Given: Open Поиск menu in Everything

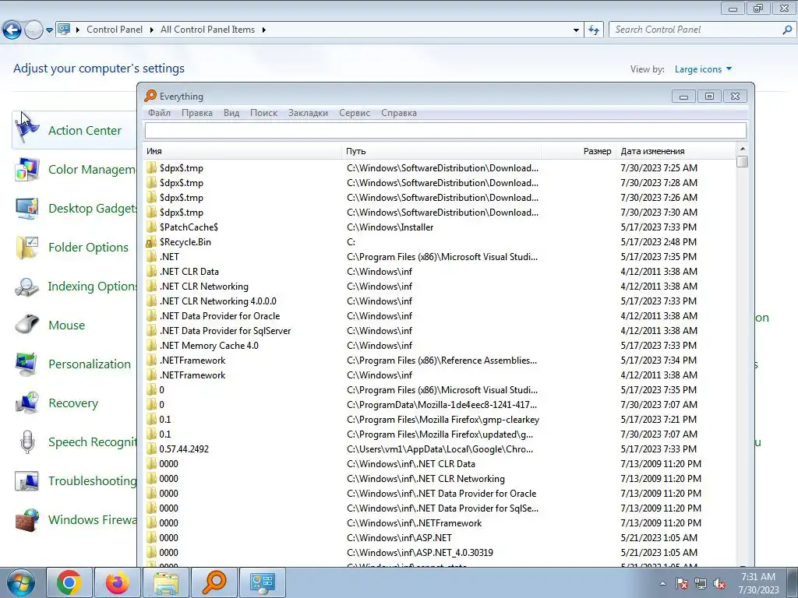Looking at the screenshot, I should click(263, 113).
